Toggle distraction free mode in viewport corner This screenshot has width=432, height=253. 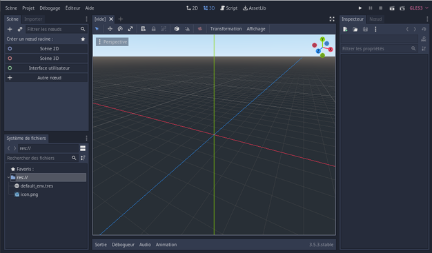tap(332, 19)
